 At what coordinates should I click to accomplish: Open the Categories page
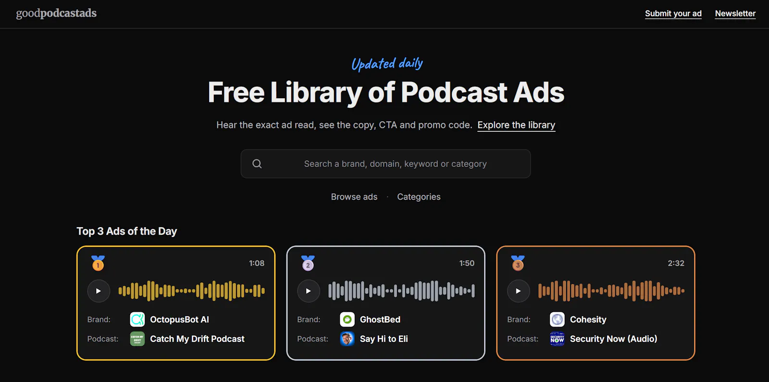[419, 197]
